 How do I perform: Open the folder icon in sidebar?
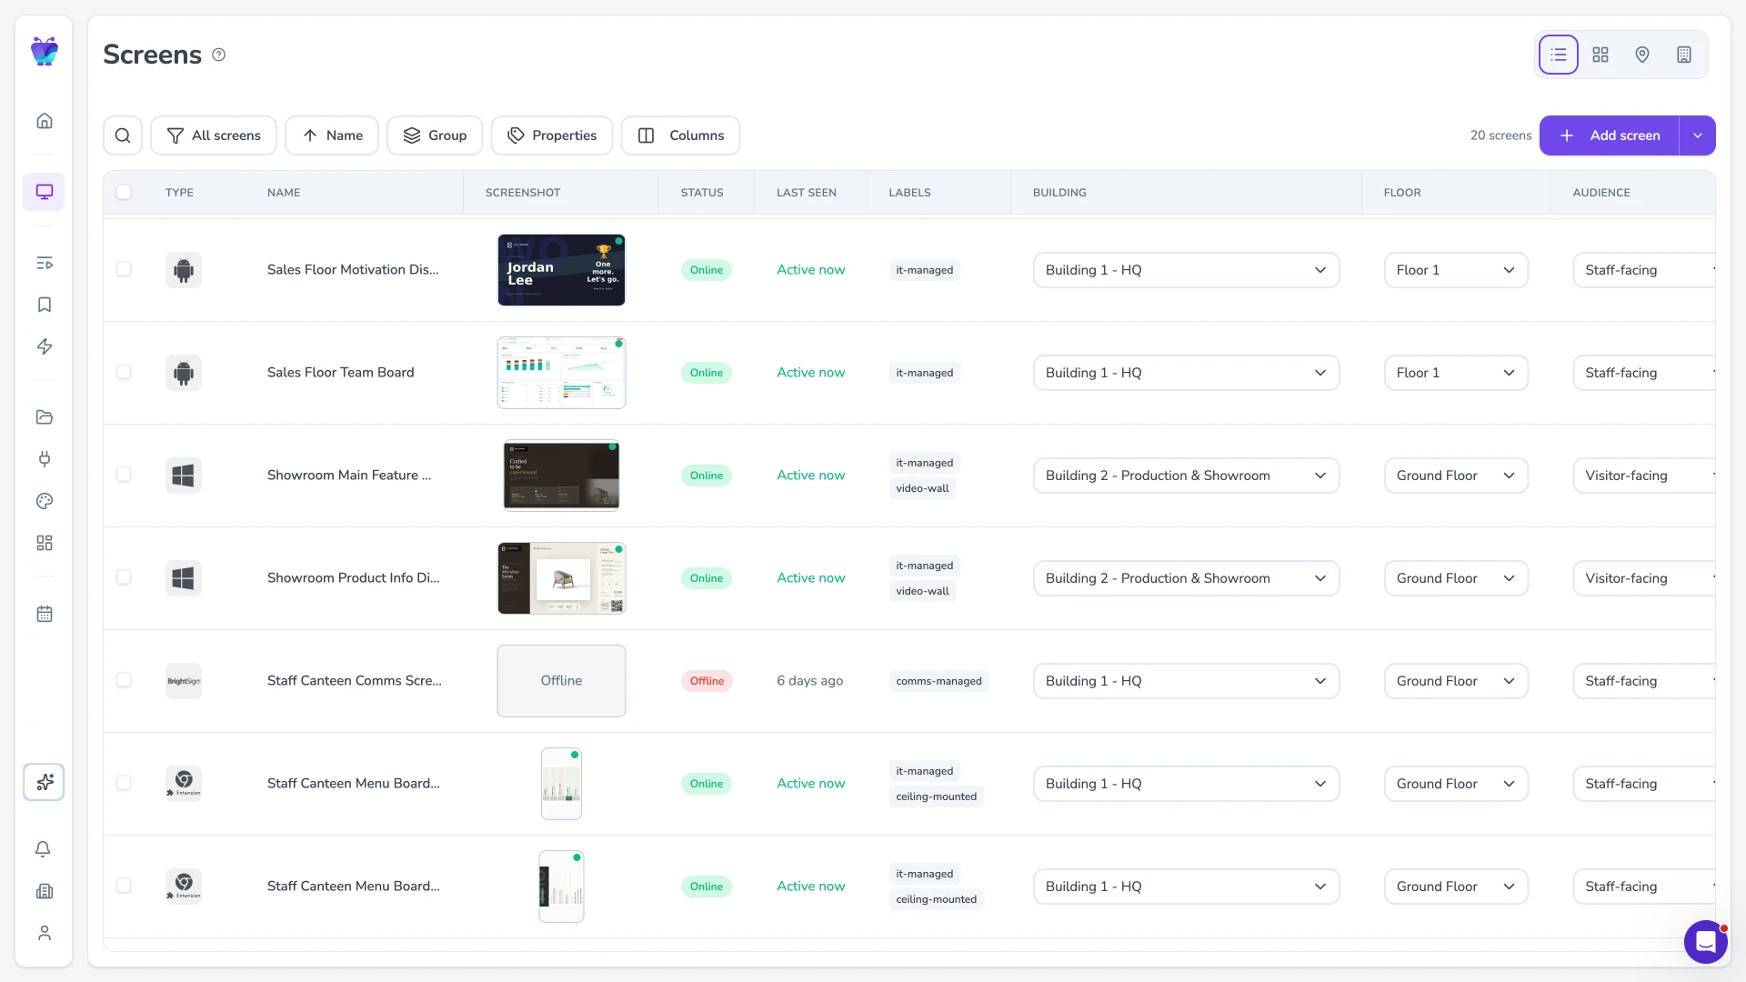pos(44,417)
